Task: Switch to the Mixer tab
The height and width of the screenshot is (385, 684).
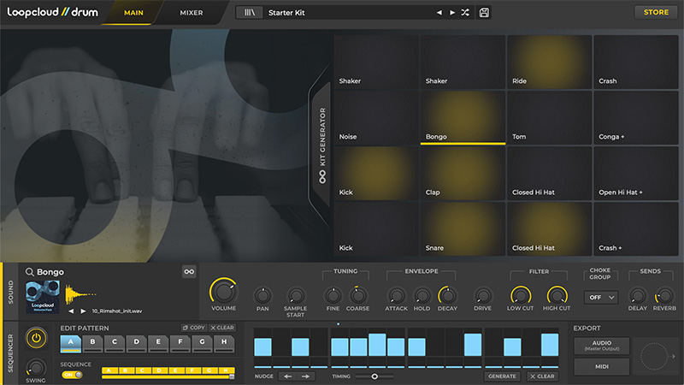Action: [x=192, y=13]
